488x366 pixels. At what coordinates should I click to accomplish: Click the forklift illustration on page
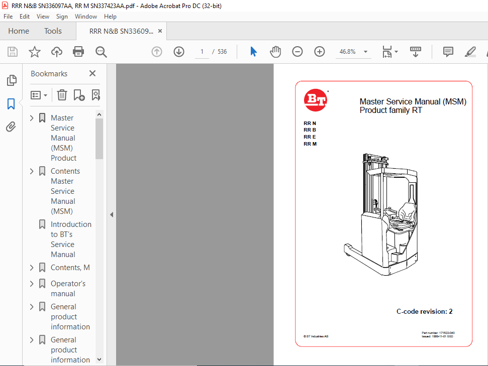[380, 214]
